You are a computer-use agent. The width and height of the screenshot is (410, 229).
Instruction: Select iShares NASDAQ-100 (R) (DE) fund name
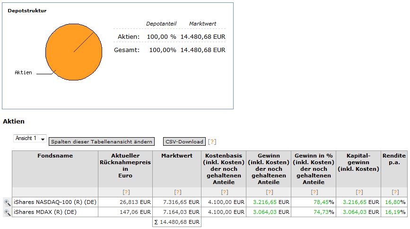point(55,202)
